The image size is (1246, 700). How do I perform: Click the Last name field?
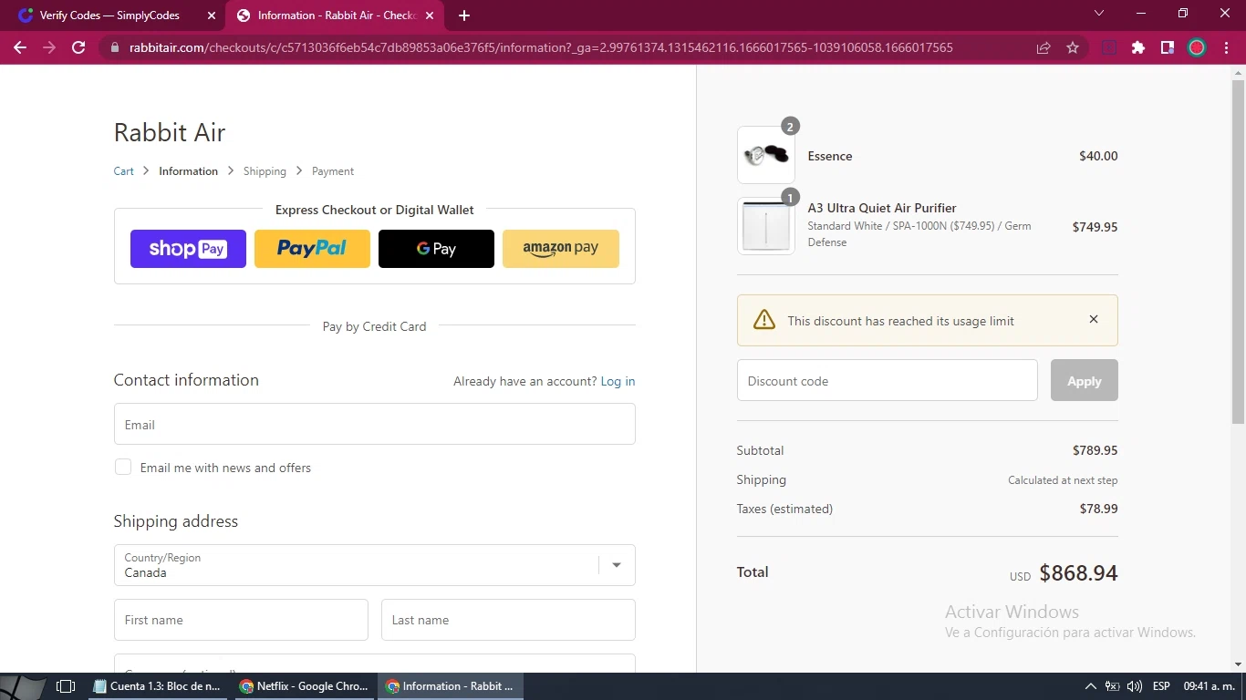pyautogui.click(x=508, y=620)
